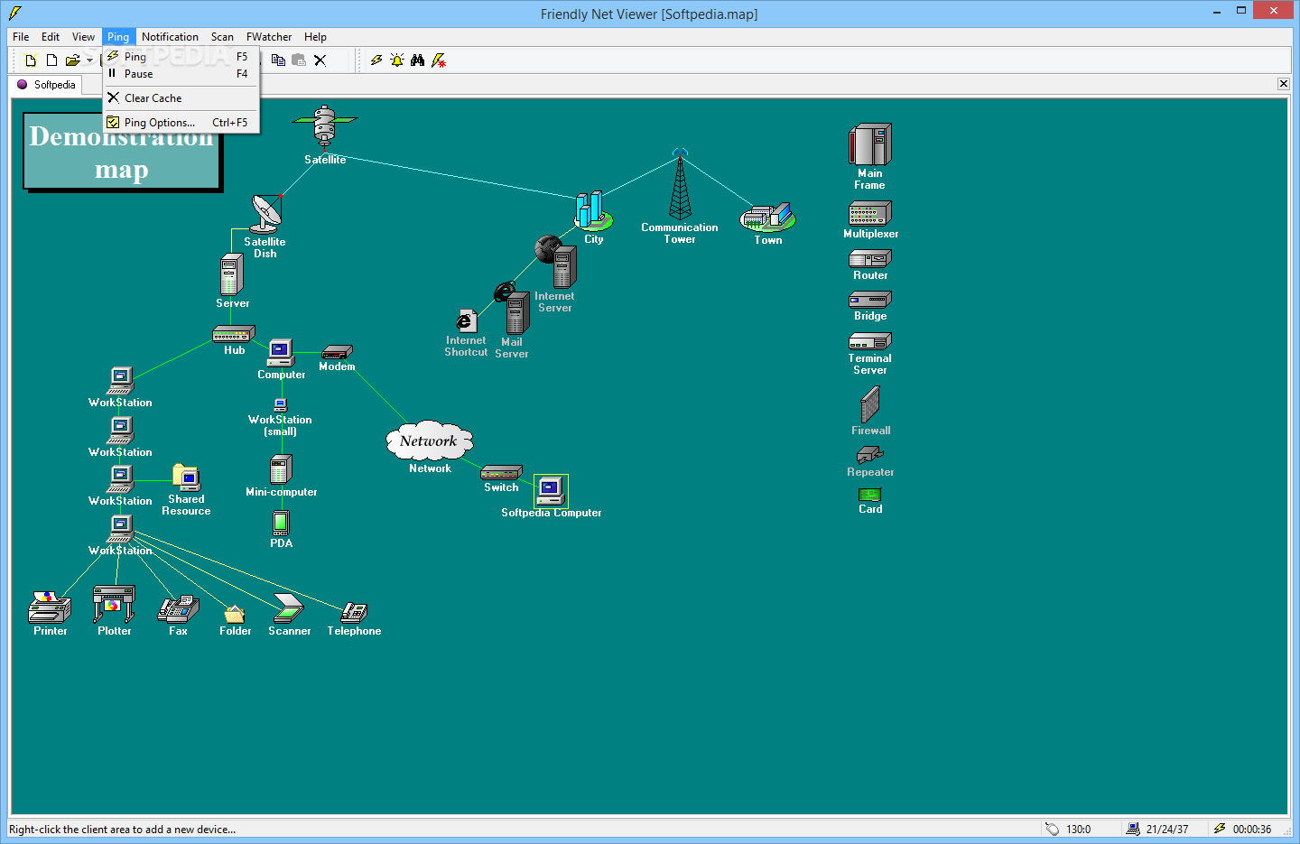
Task: Select the Shared Resource icon
Action: click(186, 478)
